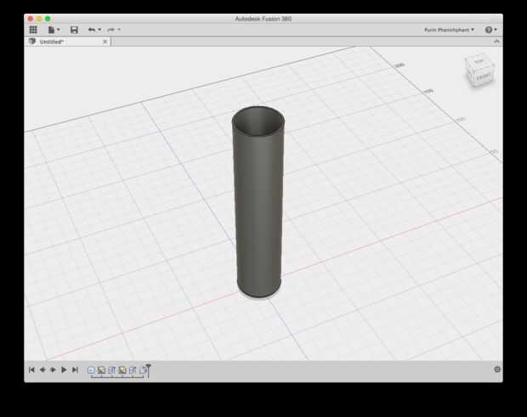Step forward one timeline feature

point(53,369)
